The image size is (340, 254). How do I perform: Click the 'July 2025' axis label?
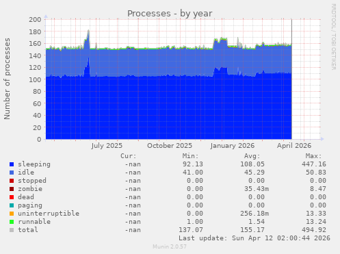[x=107, y=146]
